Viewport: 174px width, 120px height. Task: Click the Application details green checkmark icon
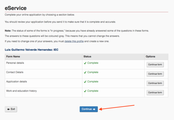coord(85,82)
